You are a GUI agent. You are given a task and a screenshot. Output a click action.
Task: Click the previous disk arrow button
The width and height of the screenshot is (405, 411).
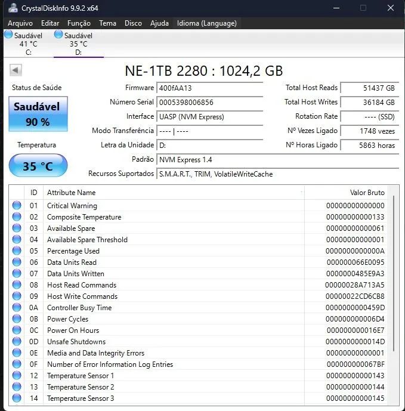16,70
